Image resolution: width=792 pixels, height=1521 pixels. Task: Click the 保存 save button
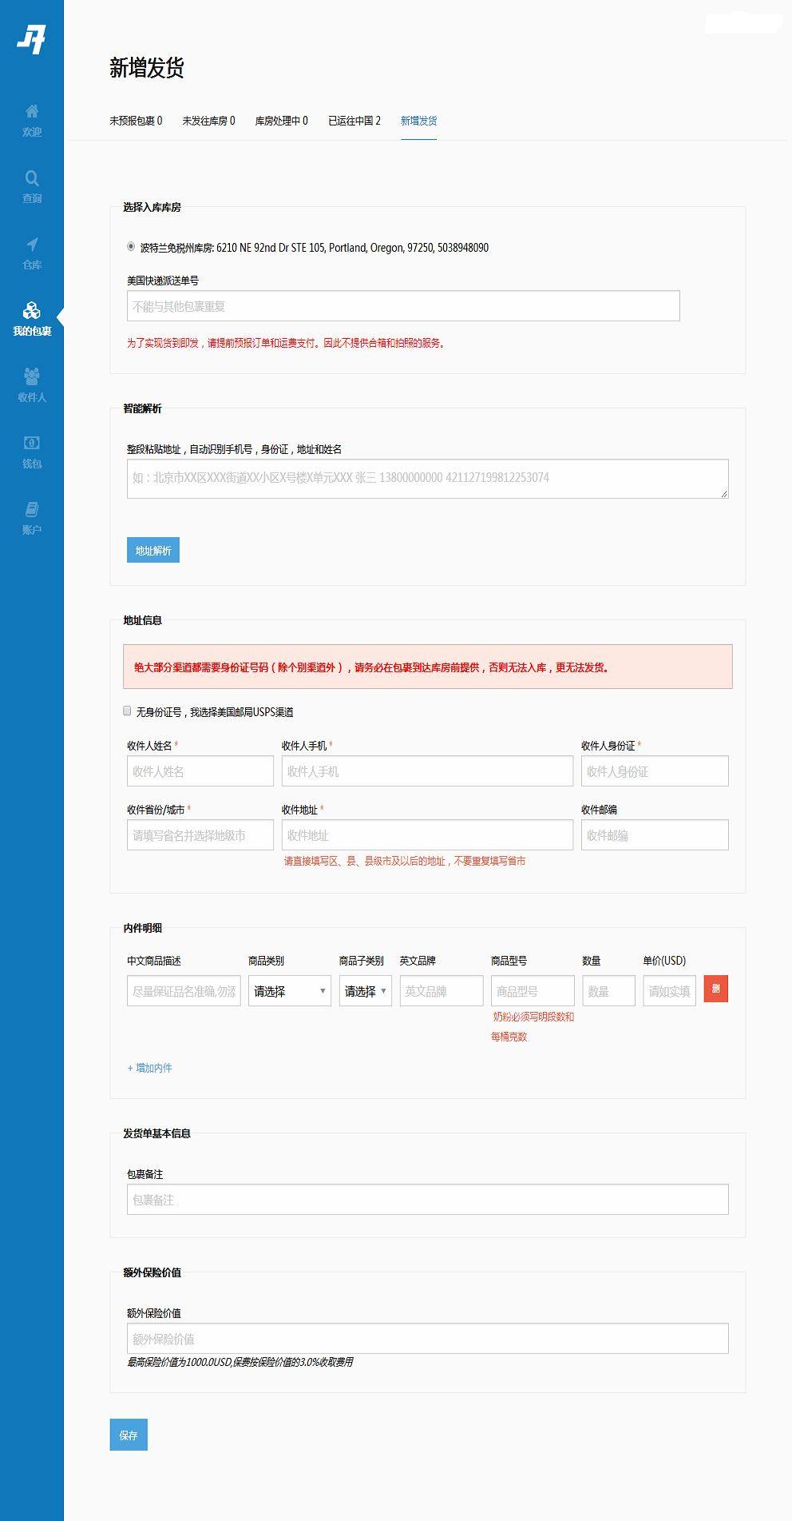[x=129, y=1435]
